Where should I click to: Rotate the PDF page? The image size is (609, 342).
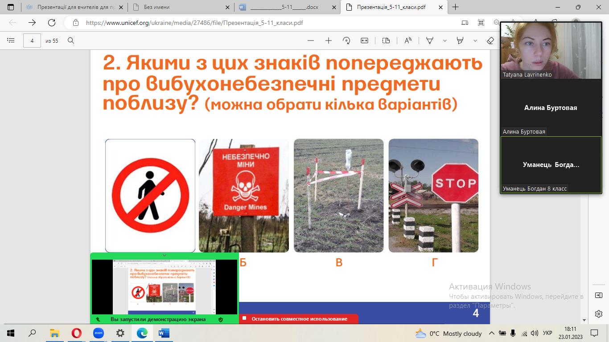point(346,41)
